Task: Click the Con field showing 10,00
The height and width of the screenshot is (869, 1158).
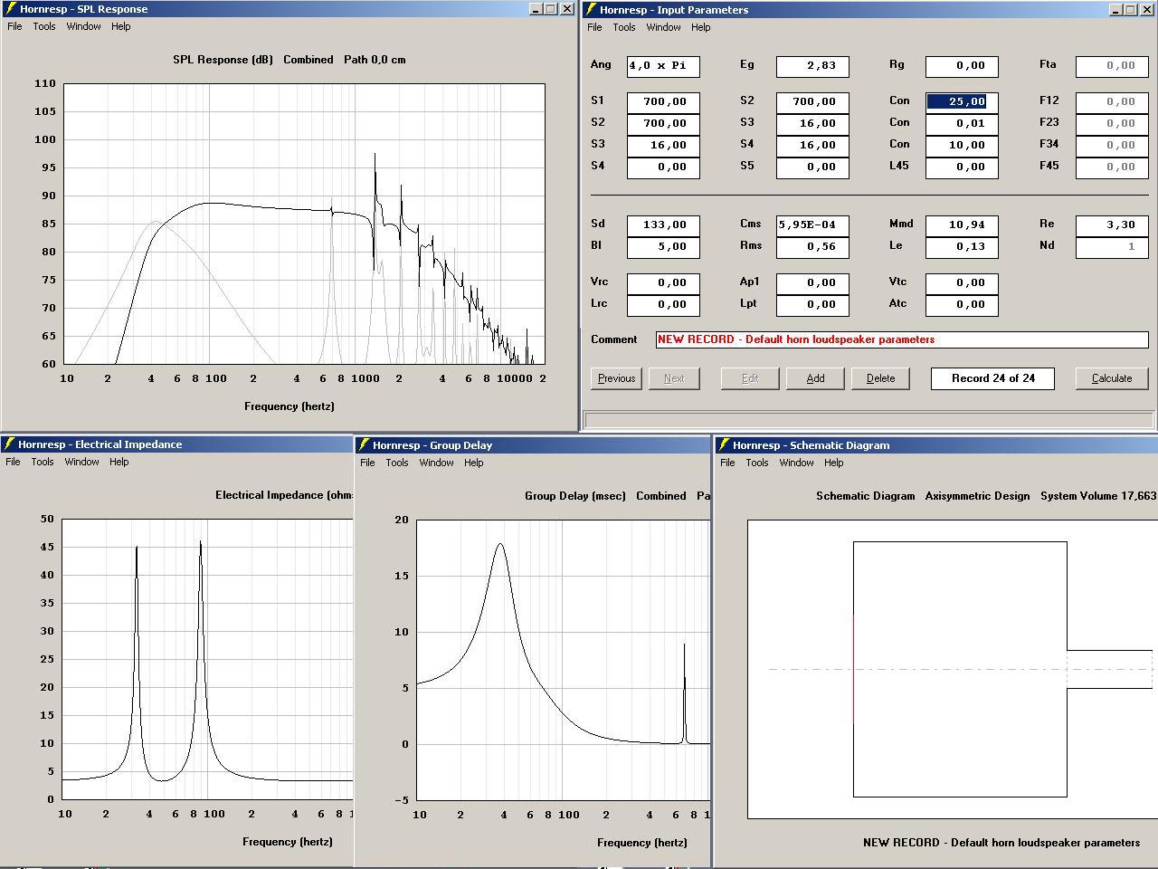Action: [962, 146]
